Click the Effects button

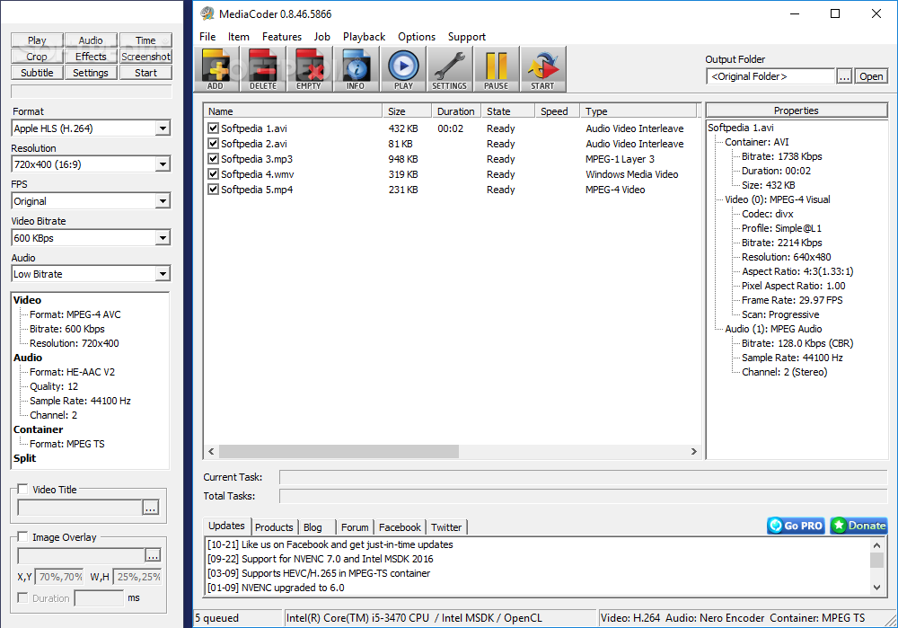click(91, 57)
